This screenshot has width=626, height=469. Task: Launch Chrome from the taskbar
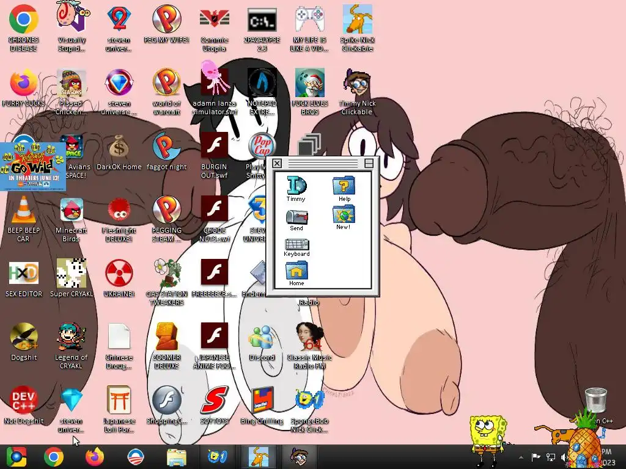pos(54,457)
